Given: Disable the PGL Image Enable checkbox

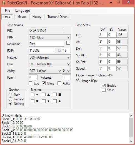Looking at the screenshot, I should tap(104, 85).
